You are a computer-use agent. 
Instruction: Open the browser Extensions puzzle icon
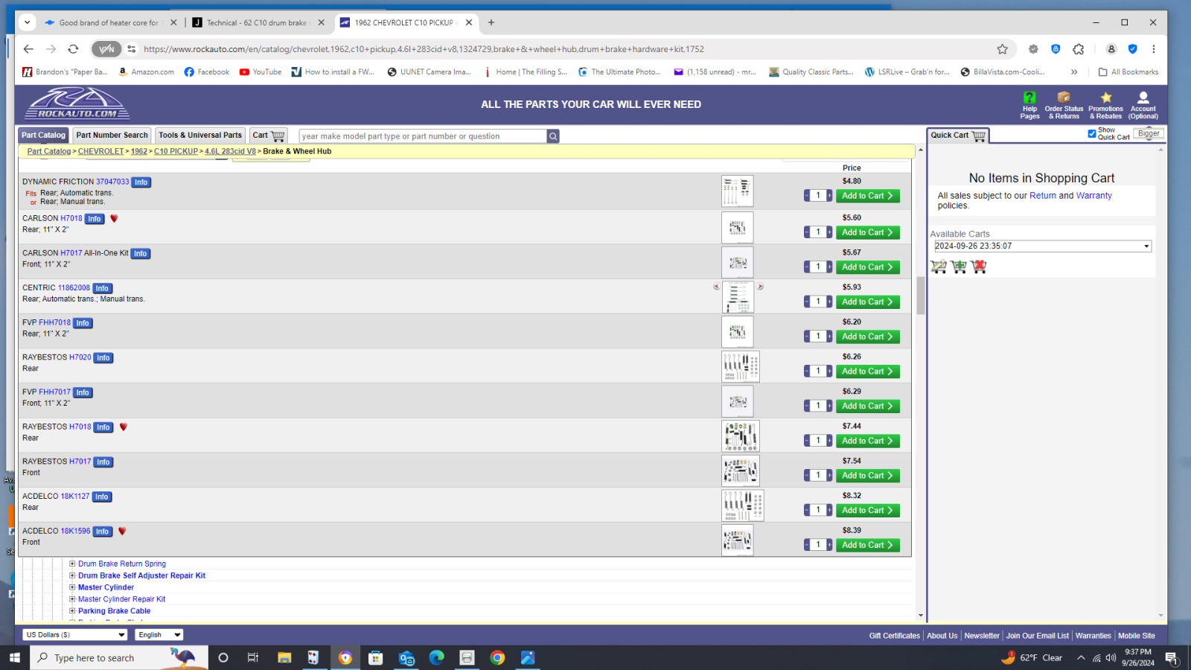pos(1079,49)
